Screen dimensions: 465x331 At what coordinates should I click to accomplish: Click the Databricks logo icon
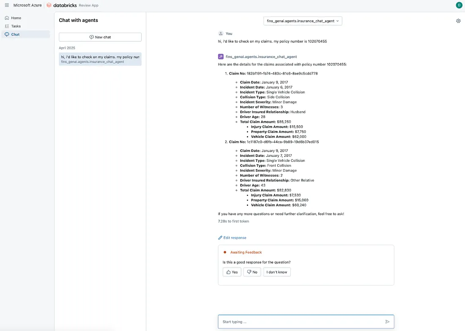click(x=49, y=5)
